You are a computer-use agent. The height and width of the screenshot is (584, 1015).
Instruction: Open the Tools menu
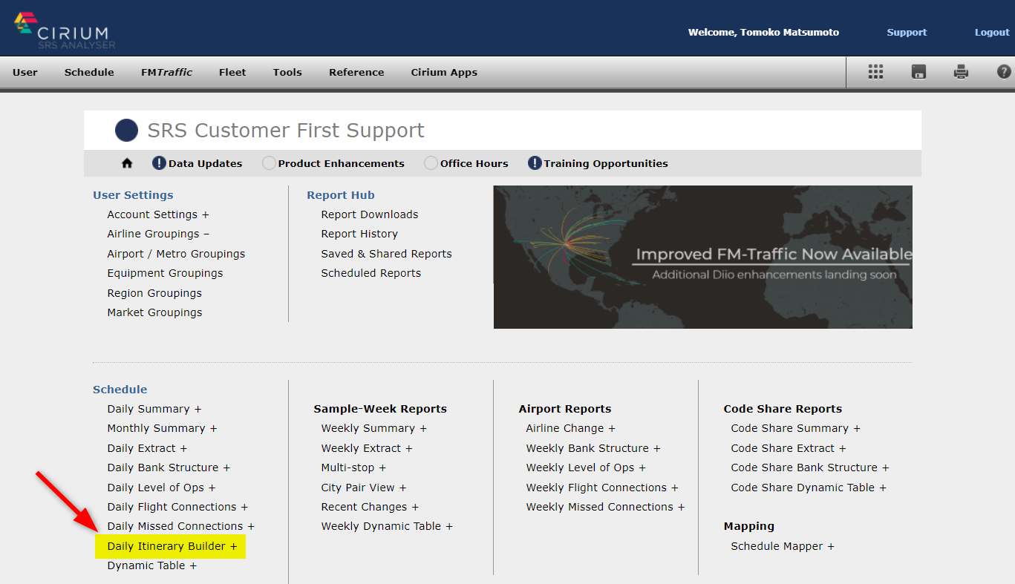(287, 72)
